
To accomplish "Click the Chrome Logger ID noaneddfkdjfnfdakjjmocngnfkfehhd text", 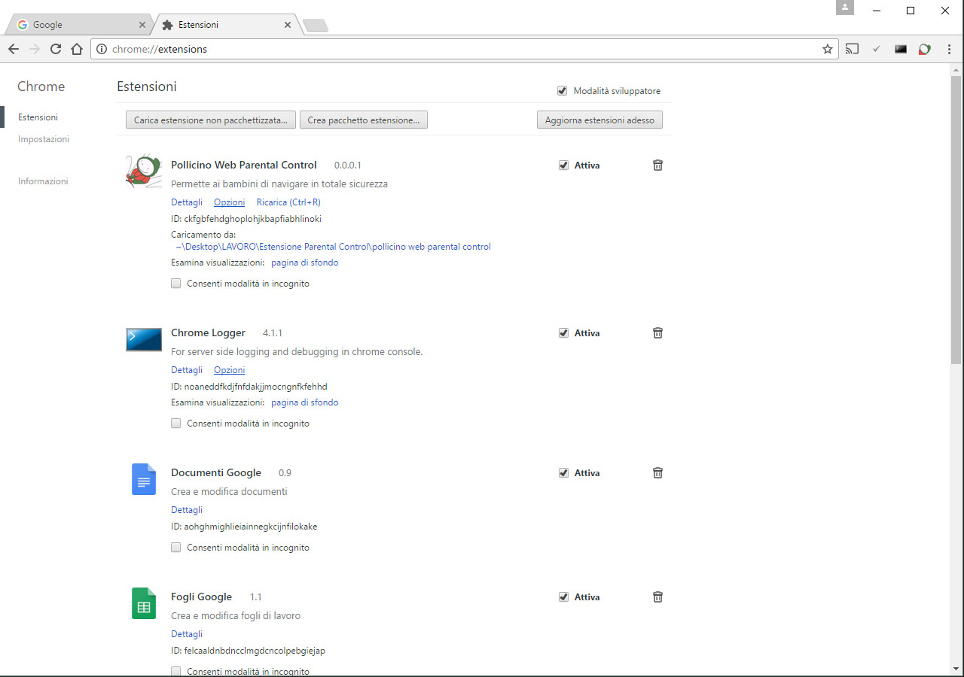I will click(x=249, y=387).
